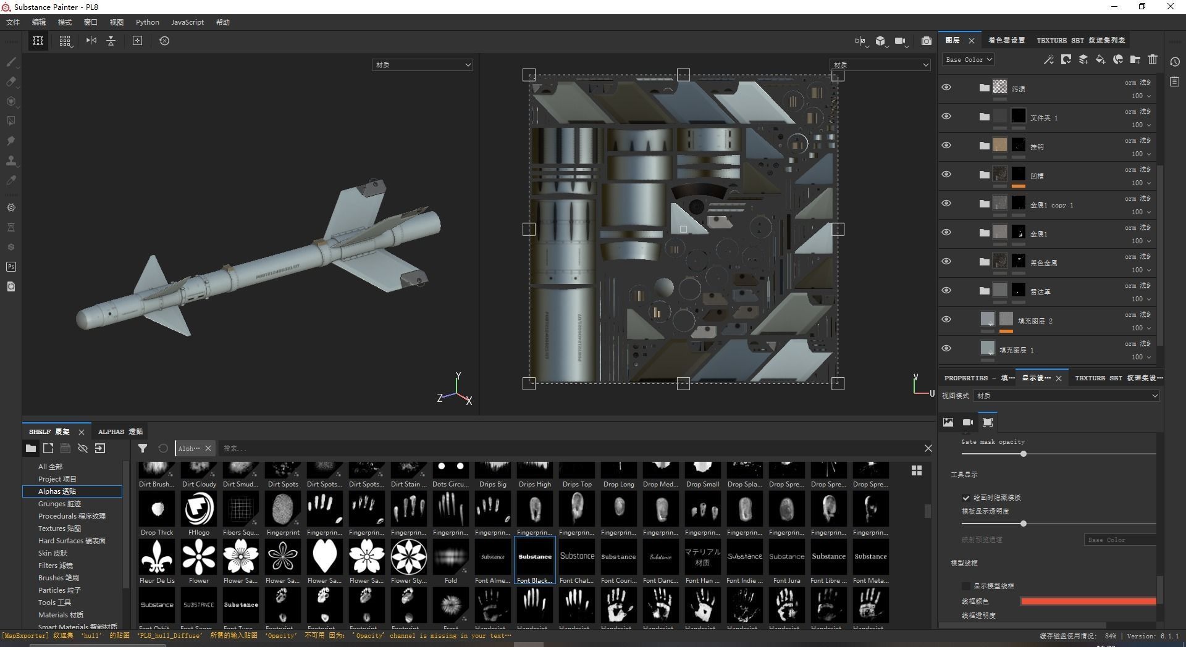Select the Projection tool
The width and height of the screenshot is (1186, 647).
click(11, 101)
